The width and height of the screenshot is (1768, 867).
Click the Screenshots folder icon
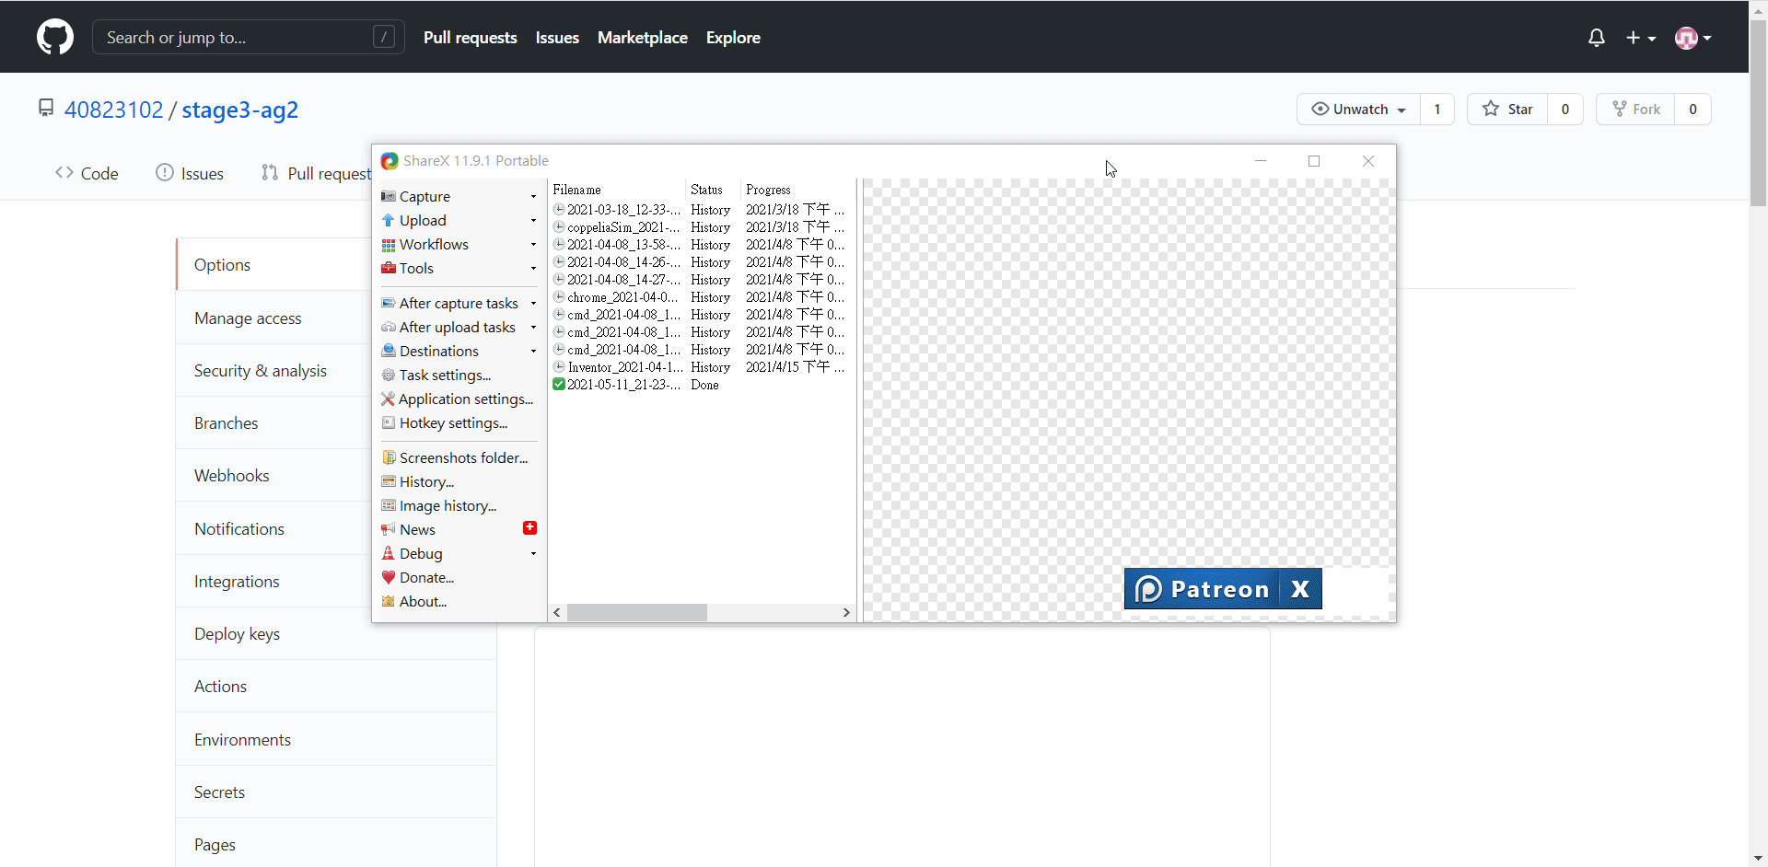[389, 457]
